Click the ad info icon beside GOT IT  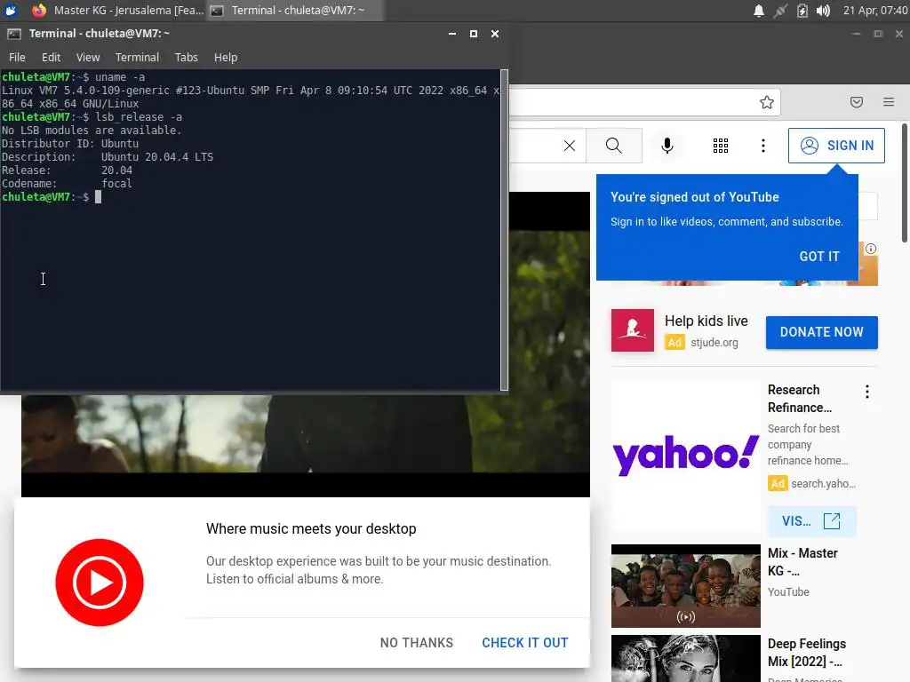pos(871,249)
